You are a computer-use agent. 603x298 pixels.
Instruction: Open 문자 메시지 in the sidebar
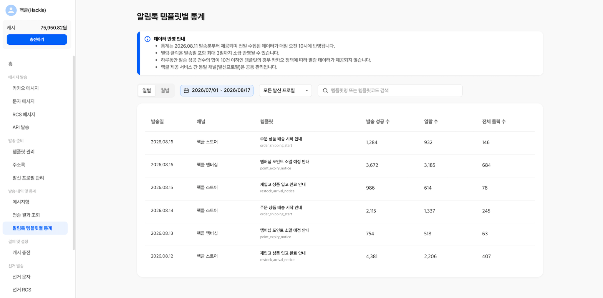click(x=24, y=101)
